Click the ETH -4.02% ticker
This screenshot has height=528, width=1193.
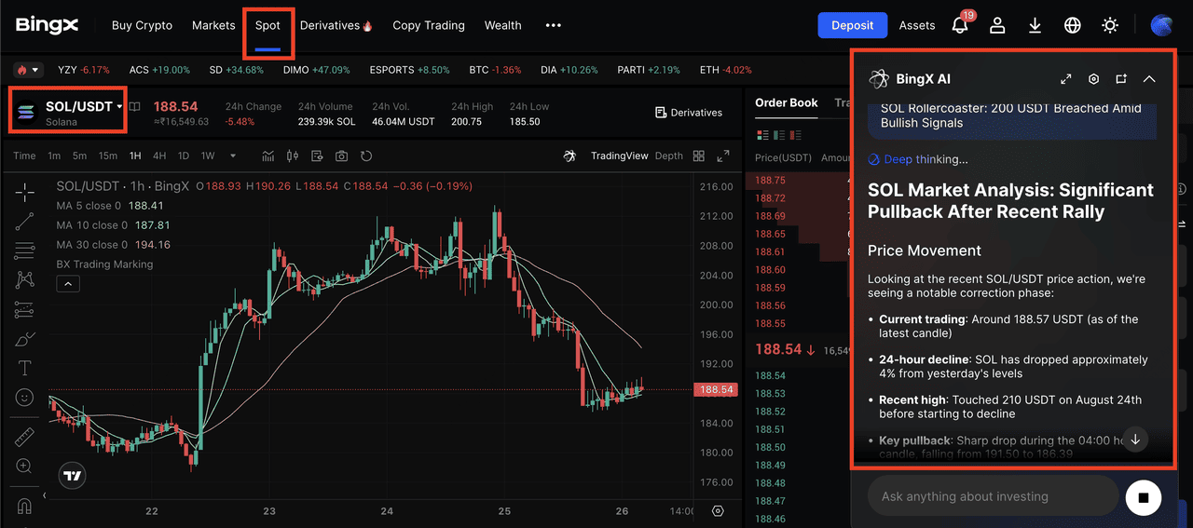tap(726, 70)
